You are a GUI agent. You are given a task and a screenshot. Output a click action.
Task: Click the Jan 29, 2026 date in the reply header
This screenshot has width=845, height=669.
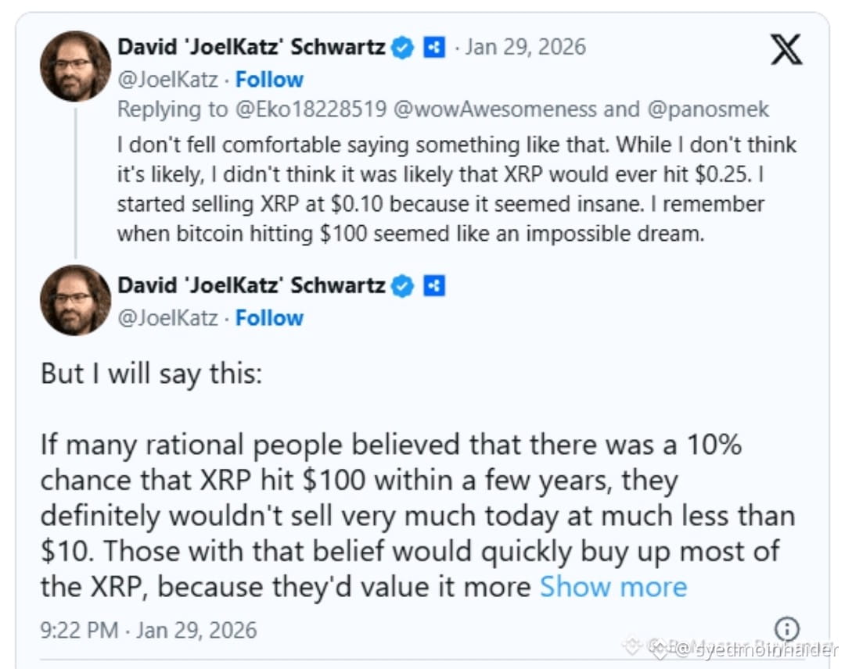526,47
